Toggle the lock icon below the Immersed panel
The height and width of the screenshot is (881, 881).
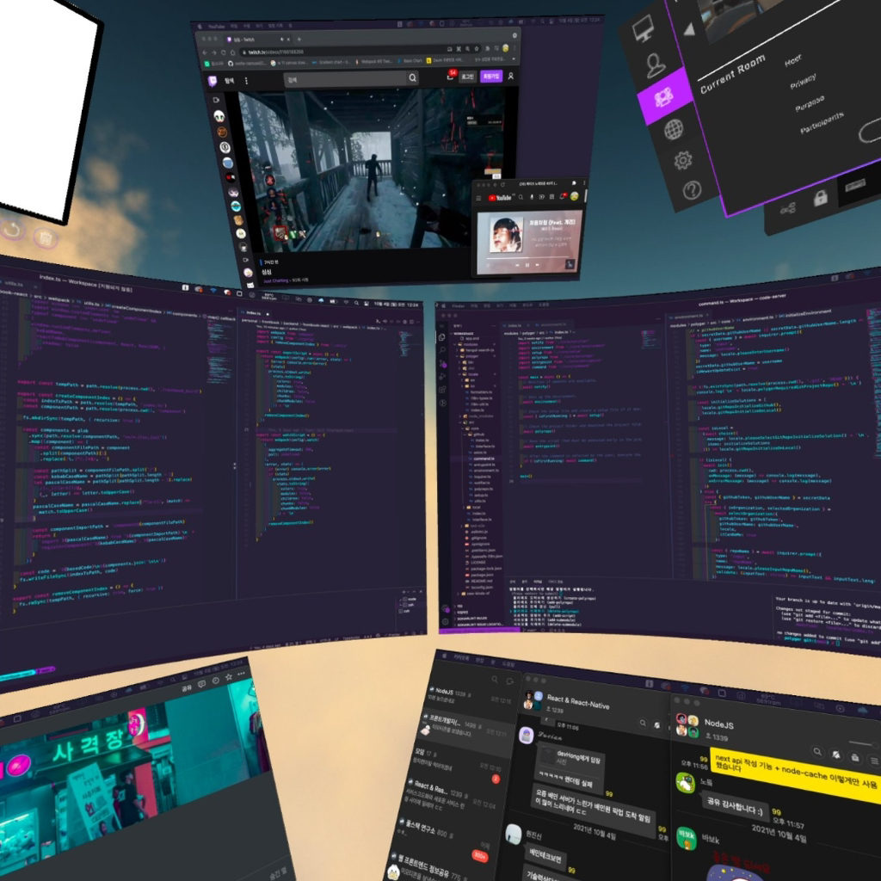820,198
